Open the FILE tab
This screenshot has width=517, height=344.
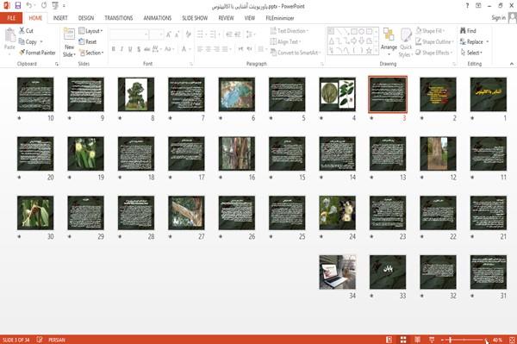(x=11, y=18)
